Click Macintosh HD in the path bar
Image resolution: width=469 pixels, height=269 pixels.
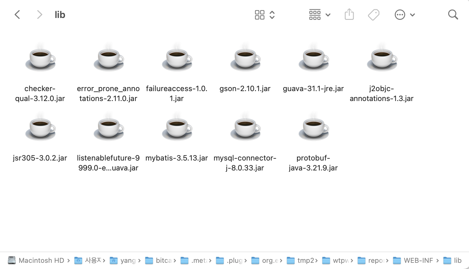[36, 260]
